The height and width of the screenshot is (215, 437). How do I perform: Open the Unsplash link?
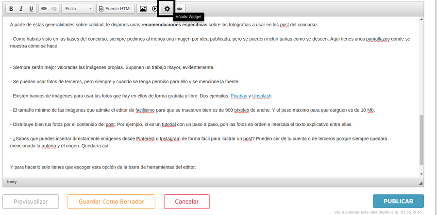click(x=262, y=96)
